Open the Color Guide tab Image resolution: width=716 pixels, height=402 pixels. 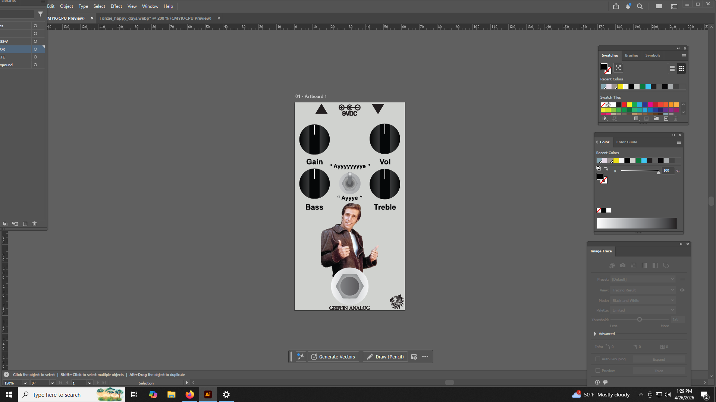626,142
